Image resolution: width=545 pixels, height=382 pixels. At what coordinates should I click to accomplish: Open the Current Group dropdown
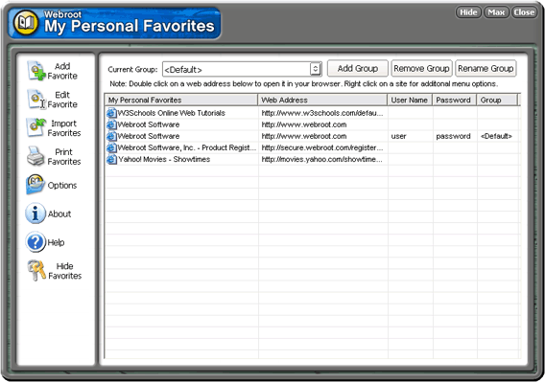point(315,69)
